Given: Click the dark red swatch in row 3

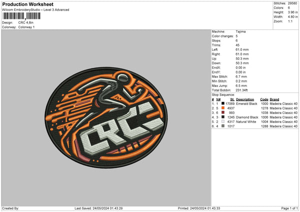Looking at the screenshot, I should (223, 112).
